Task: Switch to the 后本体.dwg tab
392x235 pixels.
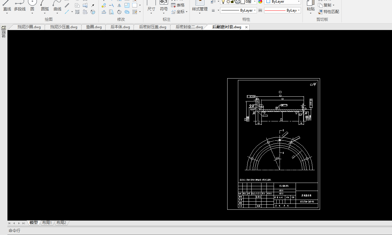Action: click(x=120, y=27)
